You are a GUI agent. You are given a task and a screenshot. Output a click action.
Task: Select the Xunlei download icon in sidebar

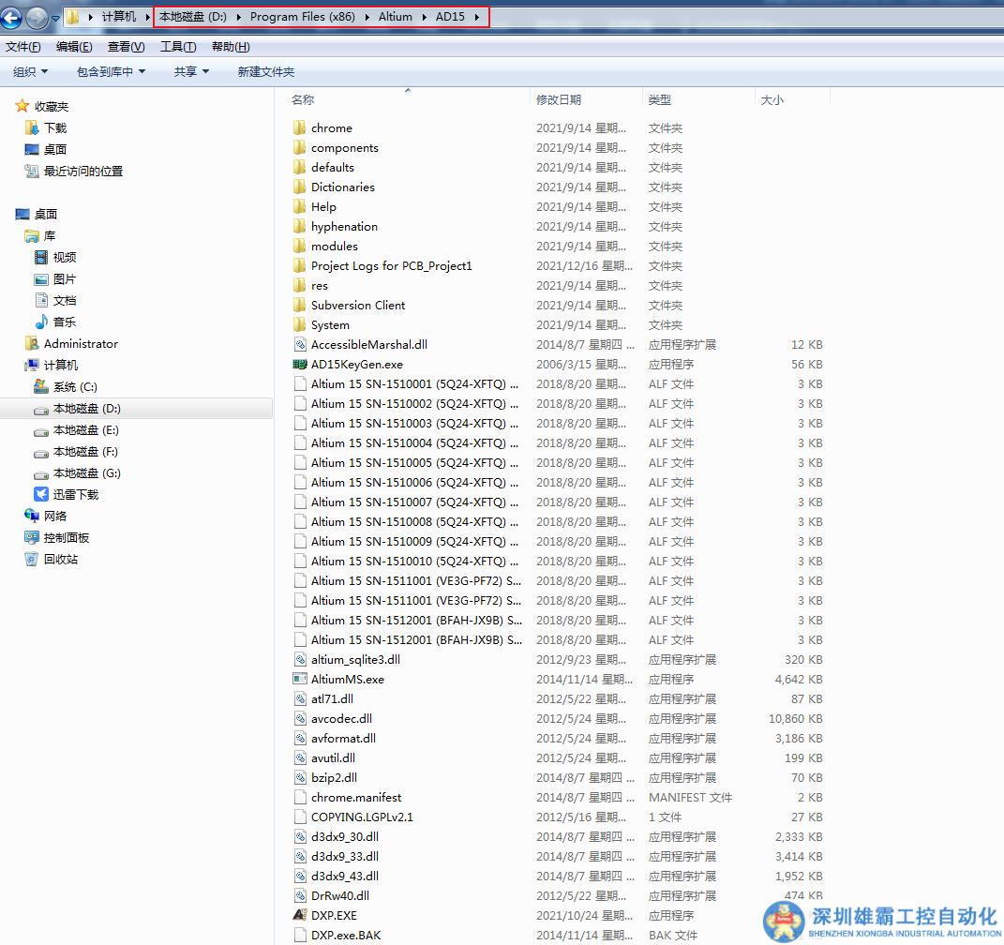point(41,495)
